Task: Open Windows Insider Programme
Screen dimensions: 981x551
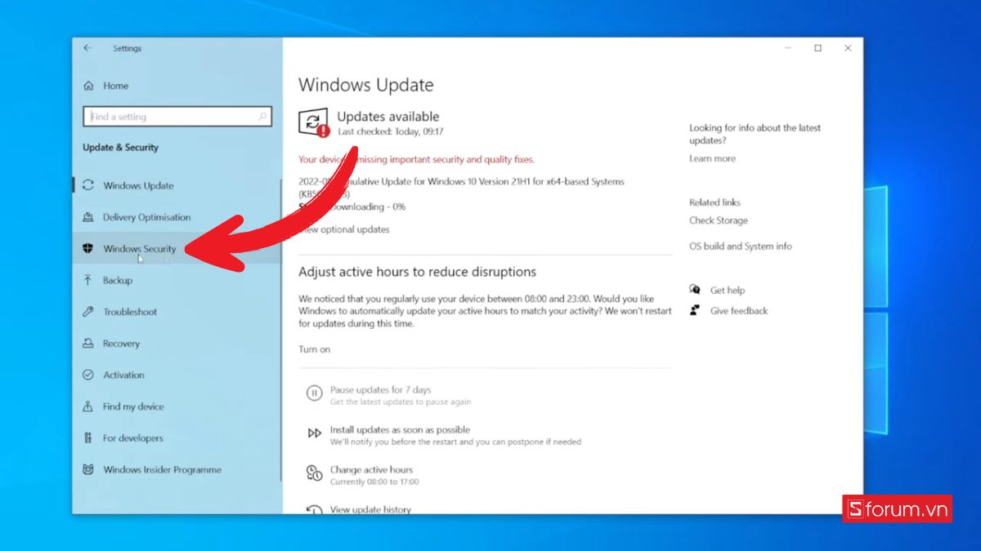Action: pyautogui.click(x=162, y=470)
